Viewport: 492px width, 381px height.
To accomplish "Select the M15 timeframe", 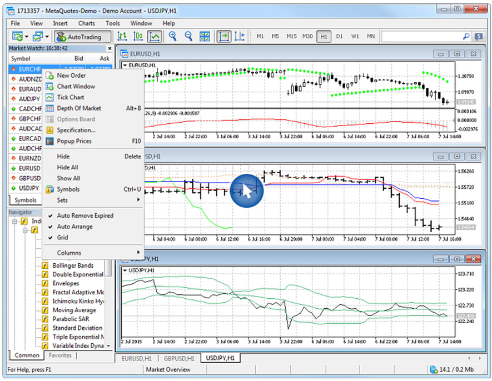I will coord(291,36).
